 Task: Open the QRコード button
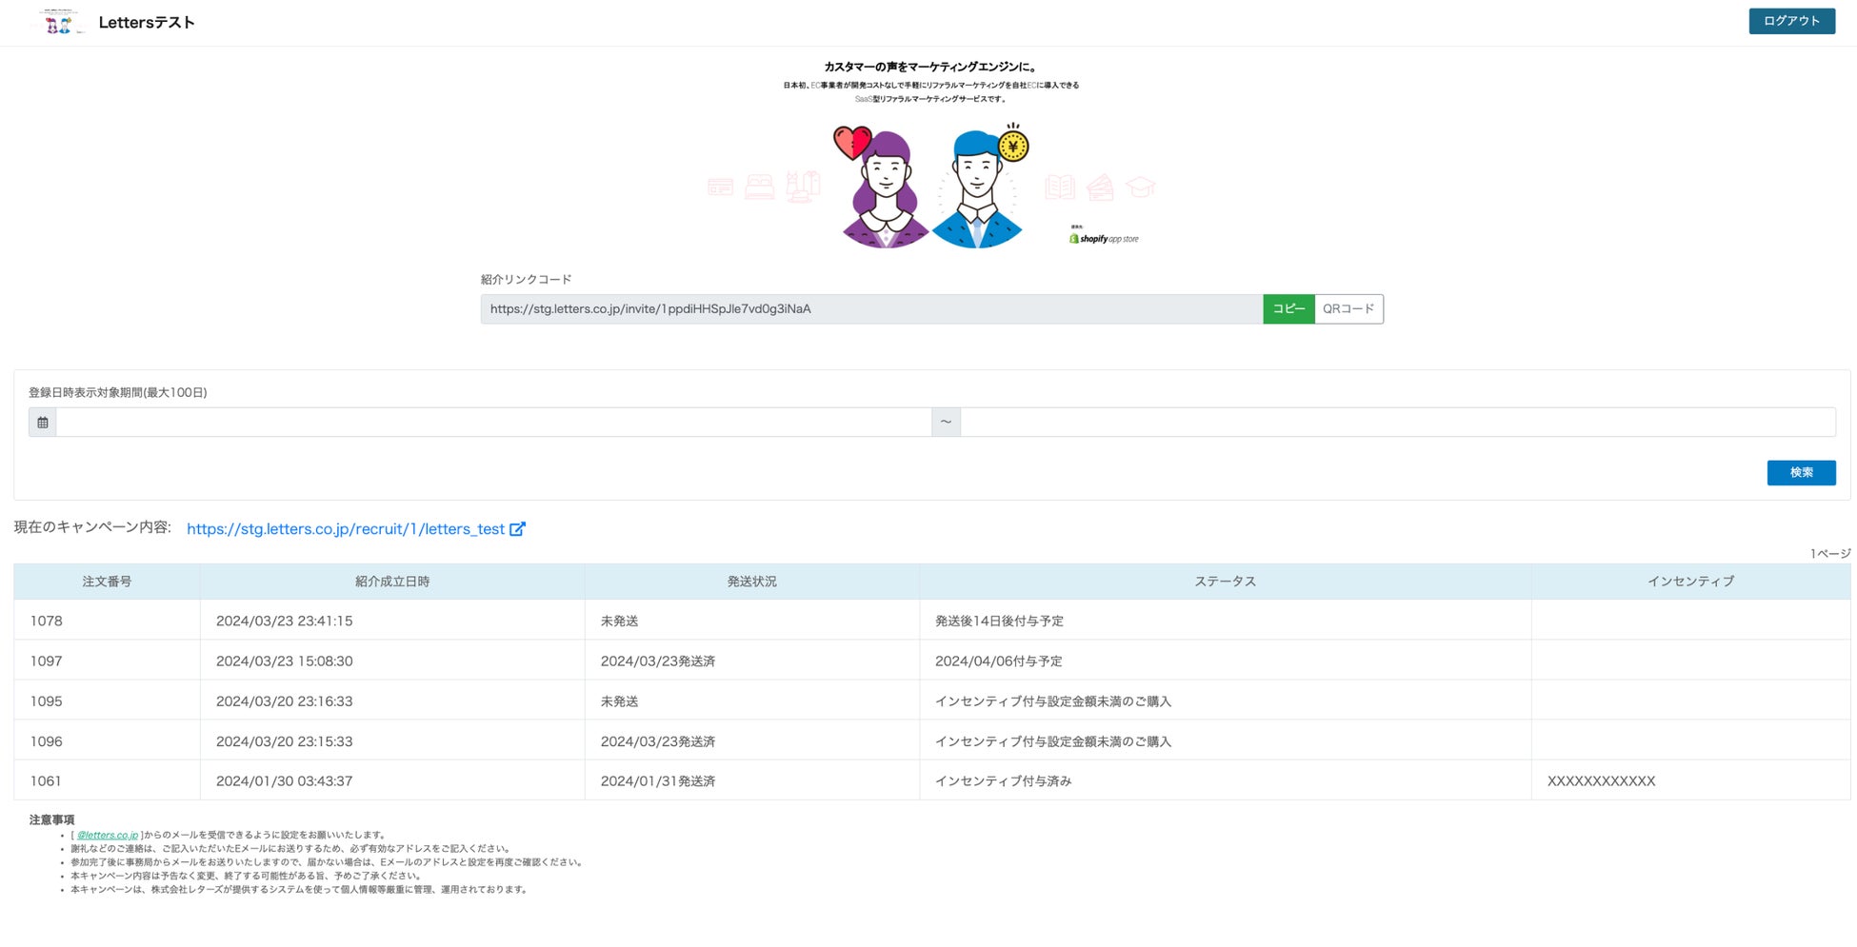coord(1348,309)
